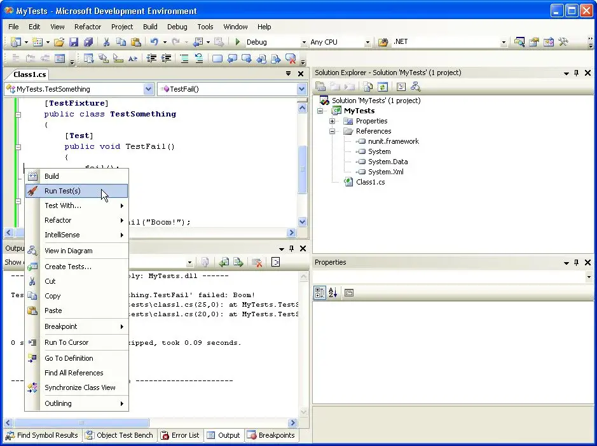Switch to the Error List tab
The width and height of the screenshot is (597, 446).
pos(180,435)
